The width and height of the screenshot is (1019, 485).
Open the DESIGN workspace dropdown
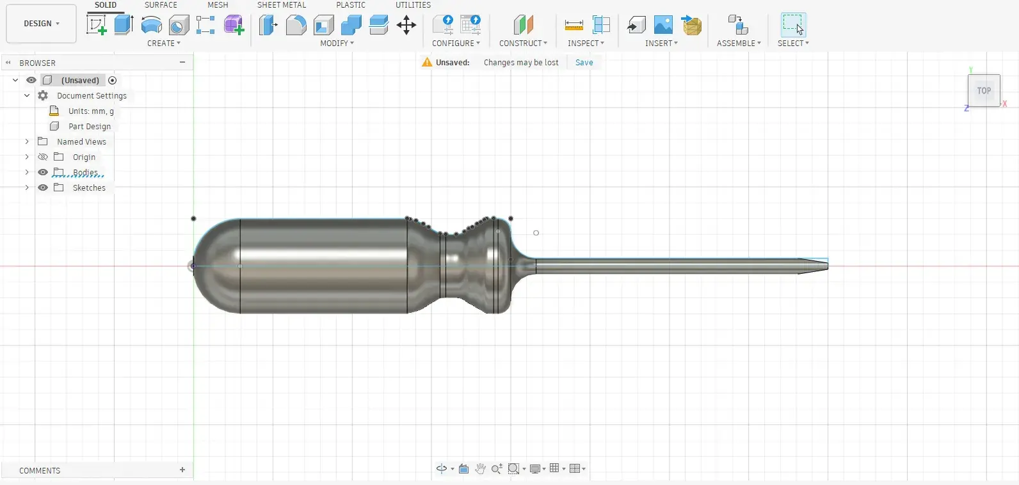pyautogui.click(x=42, y=24)
